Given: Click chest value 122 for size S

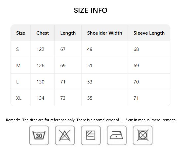Looking at the screenshot, I should 40,49.
